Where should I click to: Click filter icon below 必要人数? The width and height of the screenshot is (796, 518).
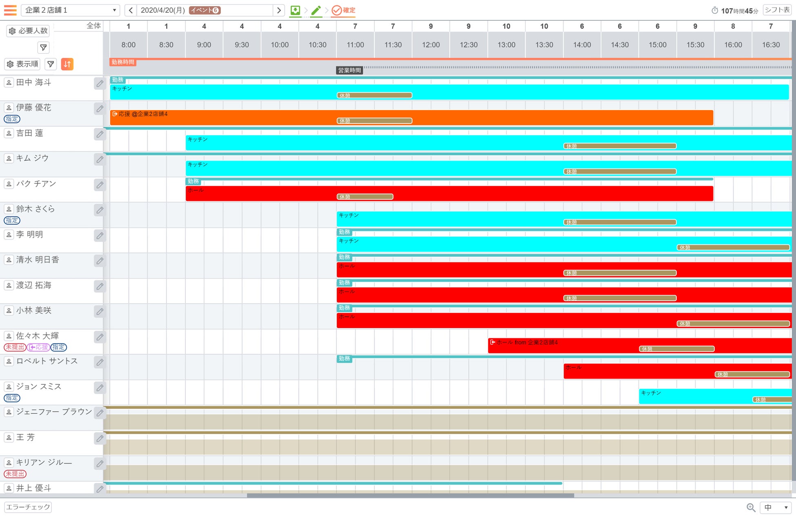pyautogui.click(x=43, y=48)
